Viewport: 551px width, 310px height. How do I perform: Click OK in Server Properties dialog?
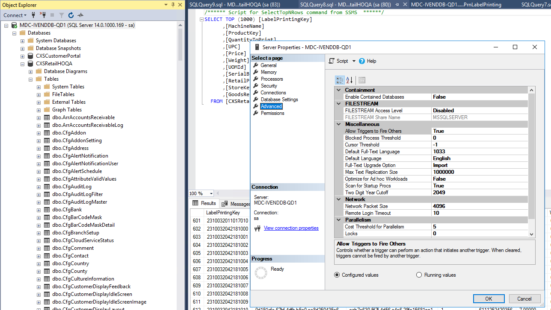489,299
